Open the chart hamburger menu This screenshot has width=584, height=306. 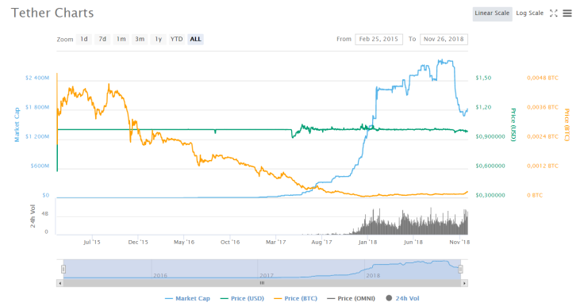[x=567, y=13]
